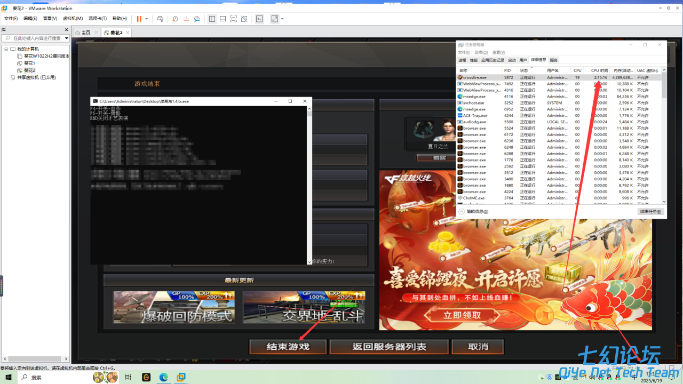Open stretch display dropdown arrow
Viewport: 683px width, 384px height.
pyautogui.click(x=282, y=19)
